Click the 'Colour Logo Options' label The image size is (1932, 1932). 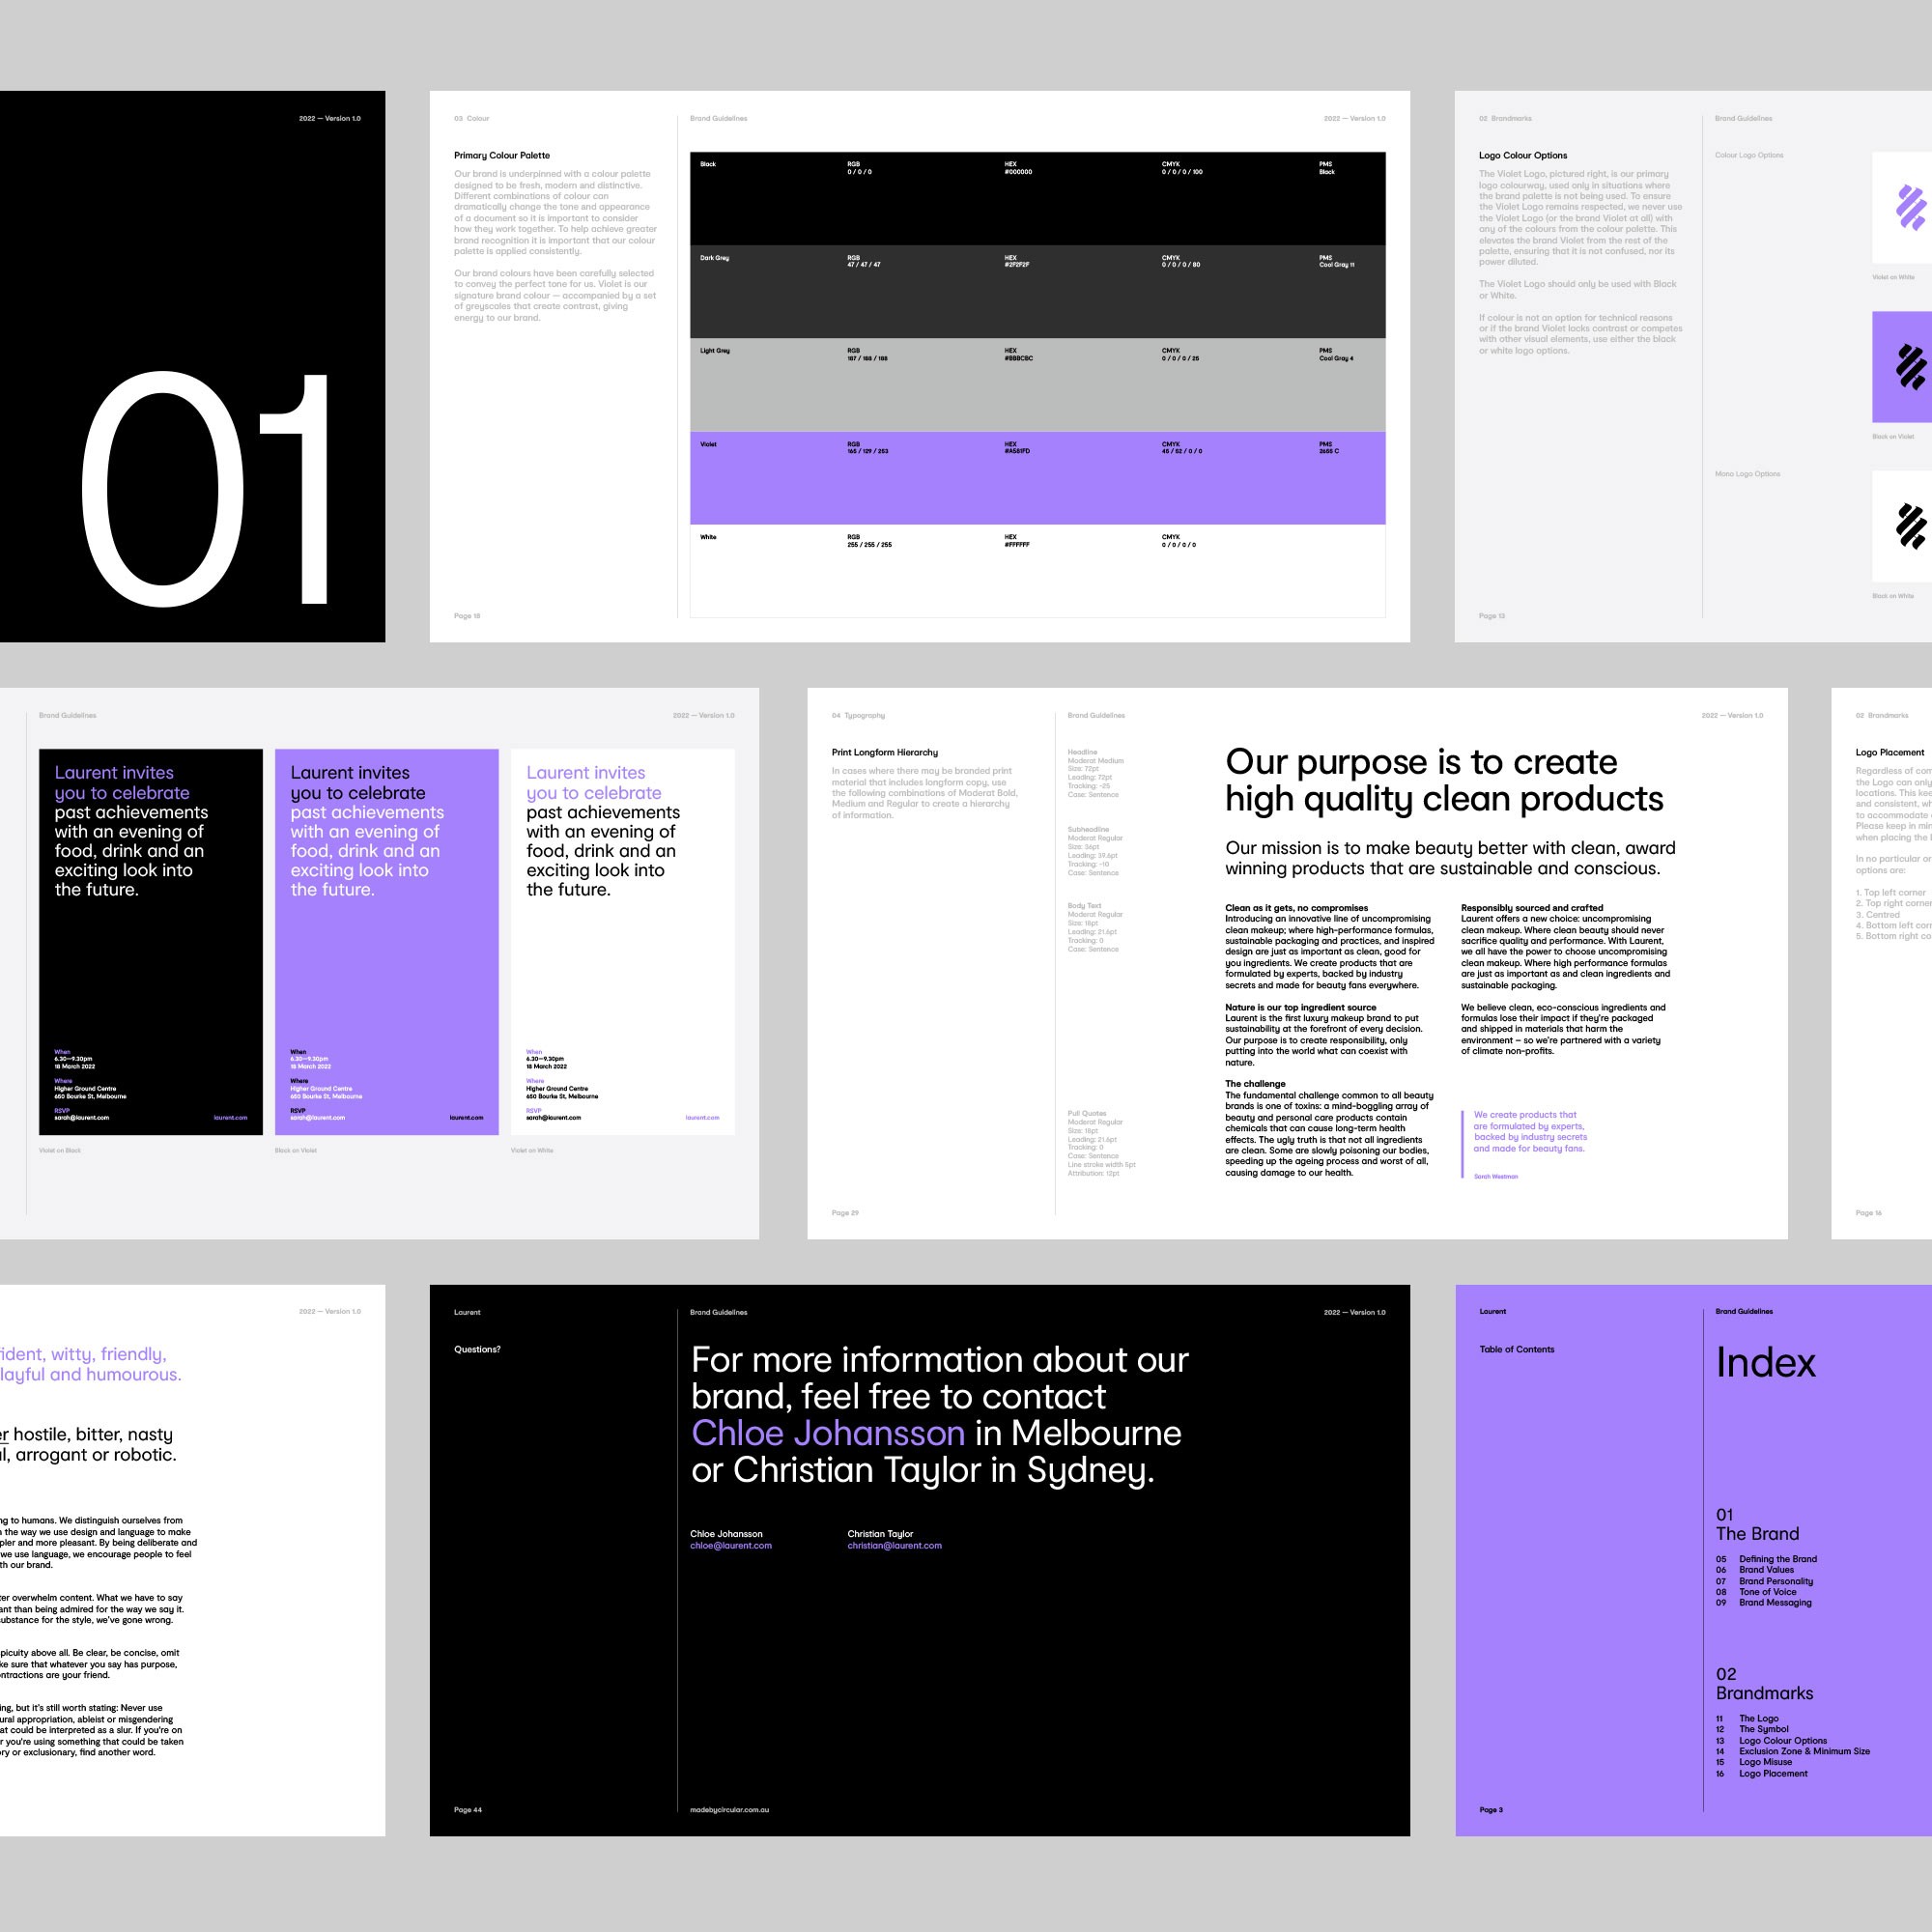point(1748,155)
